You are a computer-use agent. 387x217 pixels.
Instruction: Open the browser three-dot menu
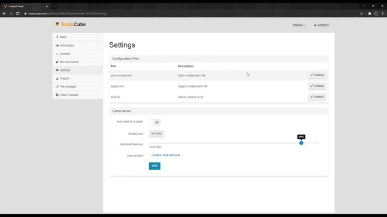click(x=383, y=13)
